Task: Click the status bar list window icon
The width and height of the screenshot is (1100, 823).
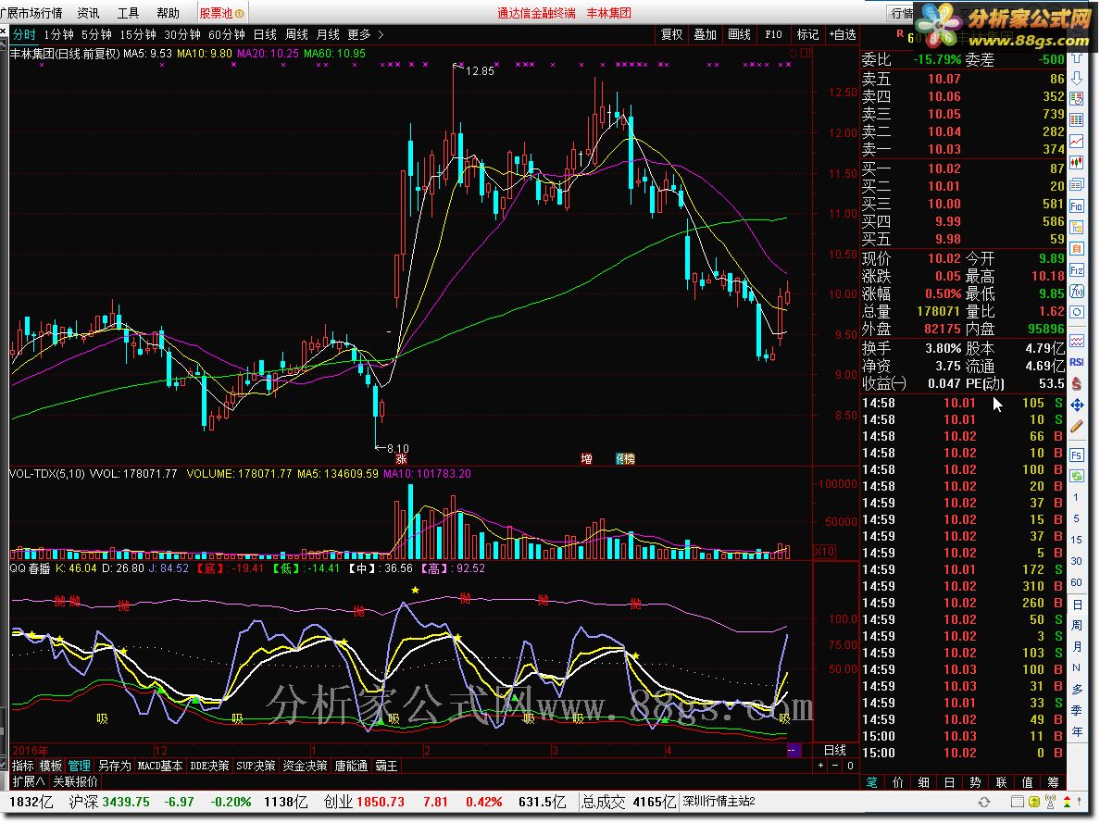Action: (1018, 802)
